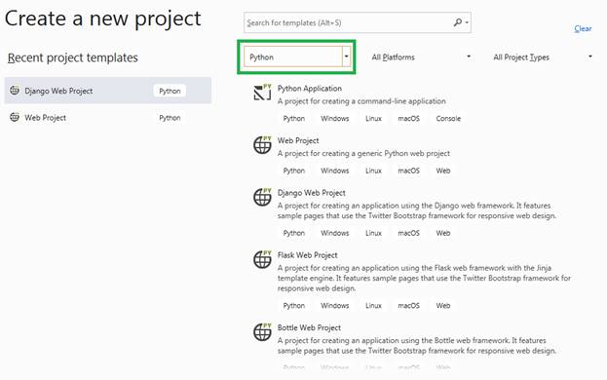
Task: Click the recent Web Project icon
Action: (15, 117)
